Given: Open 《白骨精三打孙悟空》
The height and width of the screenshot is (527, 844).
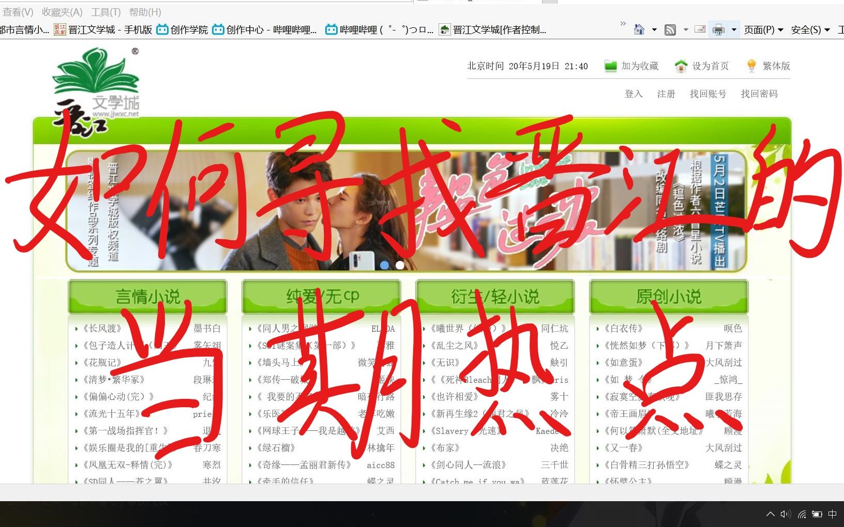Looking at the screenshot, I should [x=646, y=464].
